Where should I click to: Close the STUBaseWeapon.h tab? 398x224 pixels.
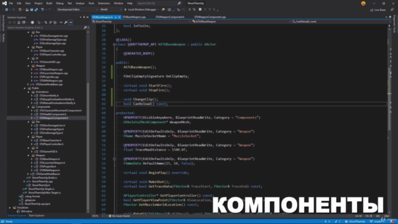(119, 17)
